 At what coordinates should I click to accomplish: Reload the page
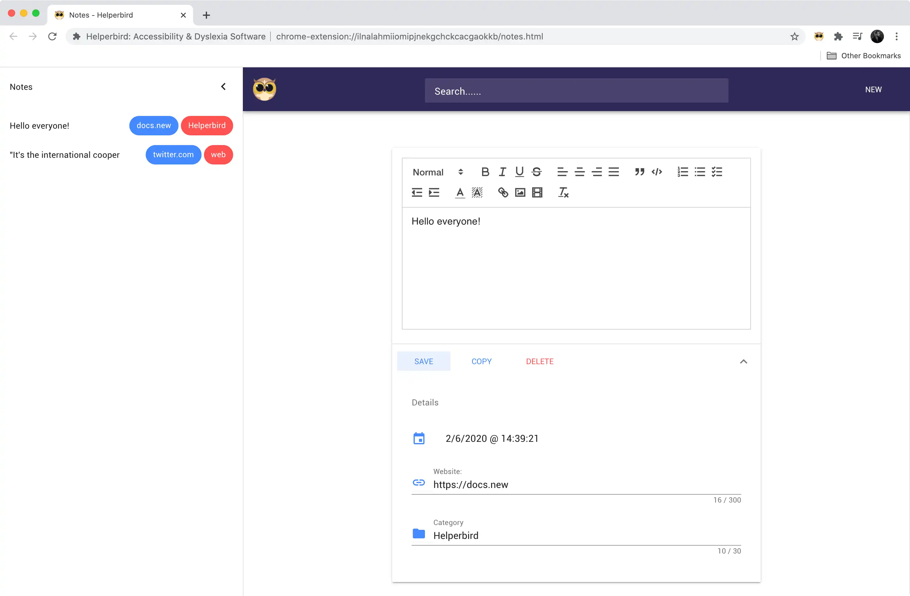53,36
